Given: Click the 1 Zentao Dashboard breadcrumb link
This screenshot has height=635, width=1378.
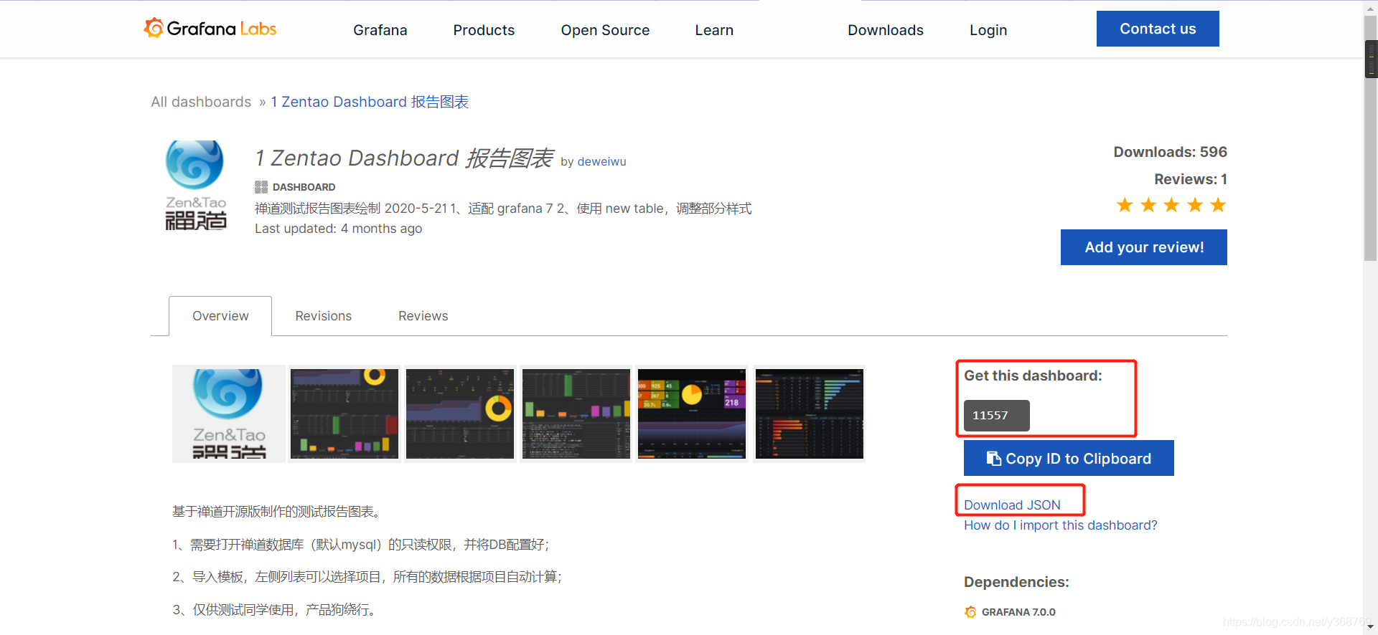Looking at the screenshot, I should point(370,102).
